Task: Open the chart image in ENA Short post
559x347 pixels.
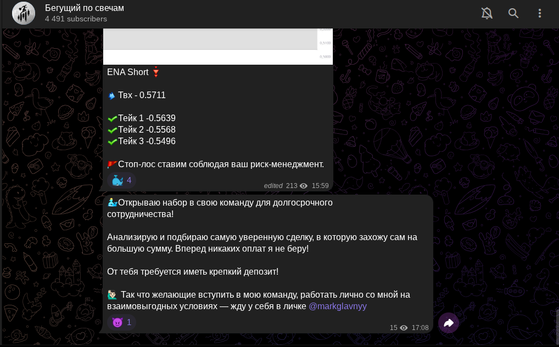Action: tap(218, 47)
